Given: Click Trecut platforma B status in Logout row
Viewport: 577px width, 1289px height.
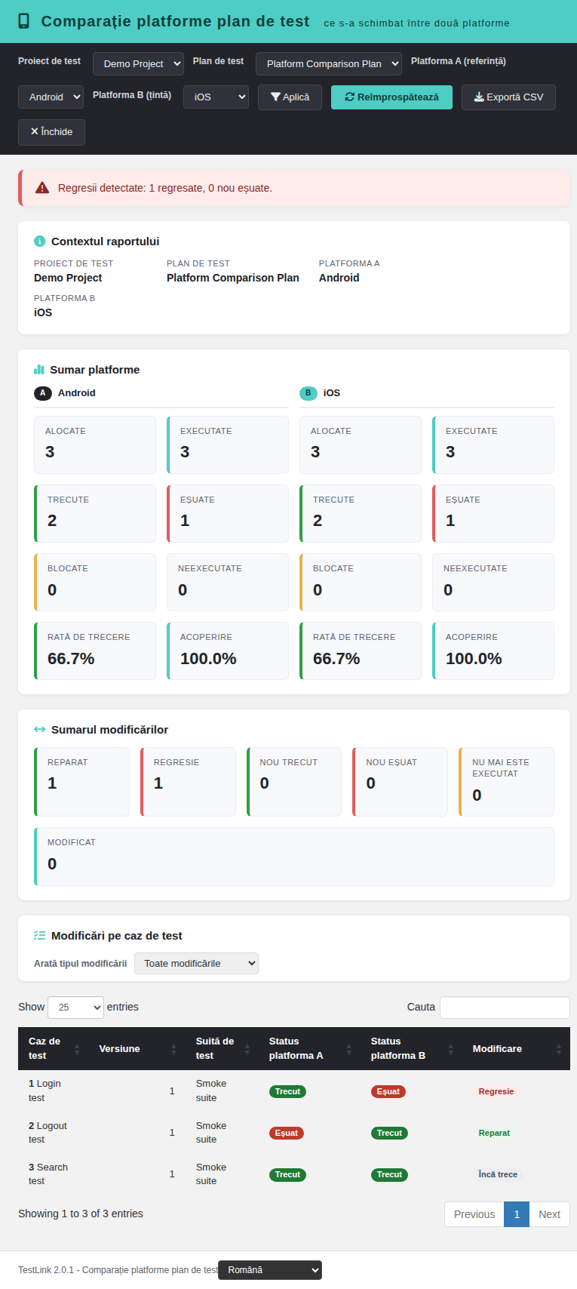Looking at the screenshot, I should pyautogui.click(x=389, y=1133).
